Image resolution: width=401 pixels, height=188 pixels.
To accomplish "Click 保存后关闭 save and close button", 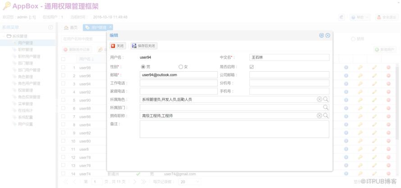I will [144, 46].
